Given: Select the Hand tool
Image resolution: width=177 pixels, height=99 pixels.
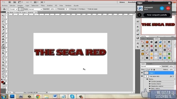Looking at the screenshot, I should point(3,74).
